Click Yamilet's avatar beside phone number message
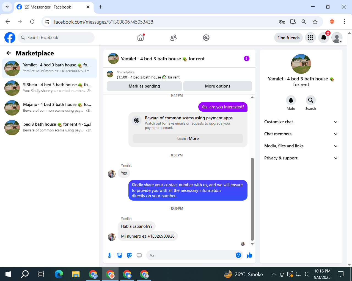The image size is (352, 281). (x=112, y=237)
